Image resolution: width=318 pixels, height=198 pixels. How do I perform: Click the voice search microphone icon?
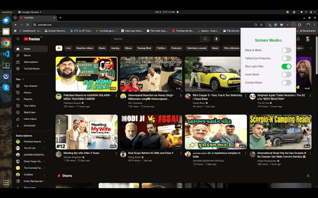[x=216, y=39]
